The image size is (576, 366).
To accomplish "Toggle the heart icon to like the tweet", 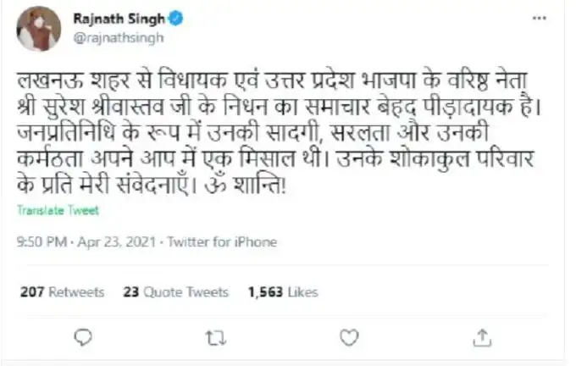I will 349,338.
